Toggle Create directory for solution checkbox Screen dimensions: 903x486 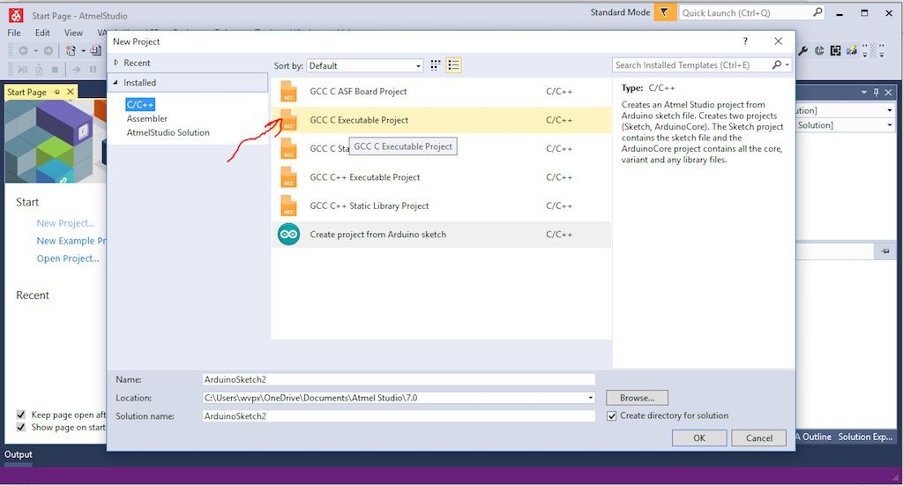[612, 415]
